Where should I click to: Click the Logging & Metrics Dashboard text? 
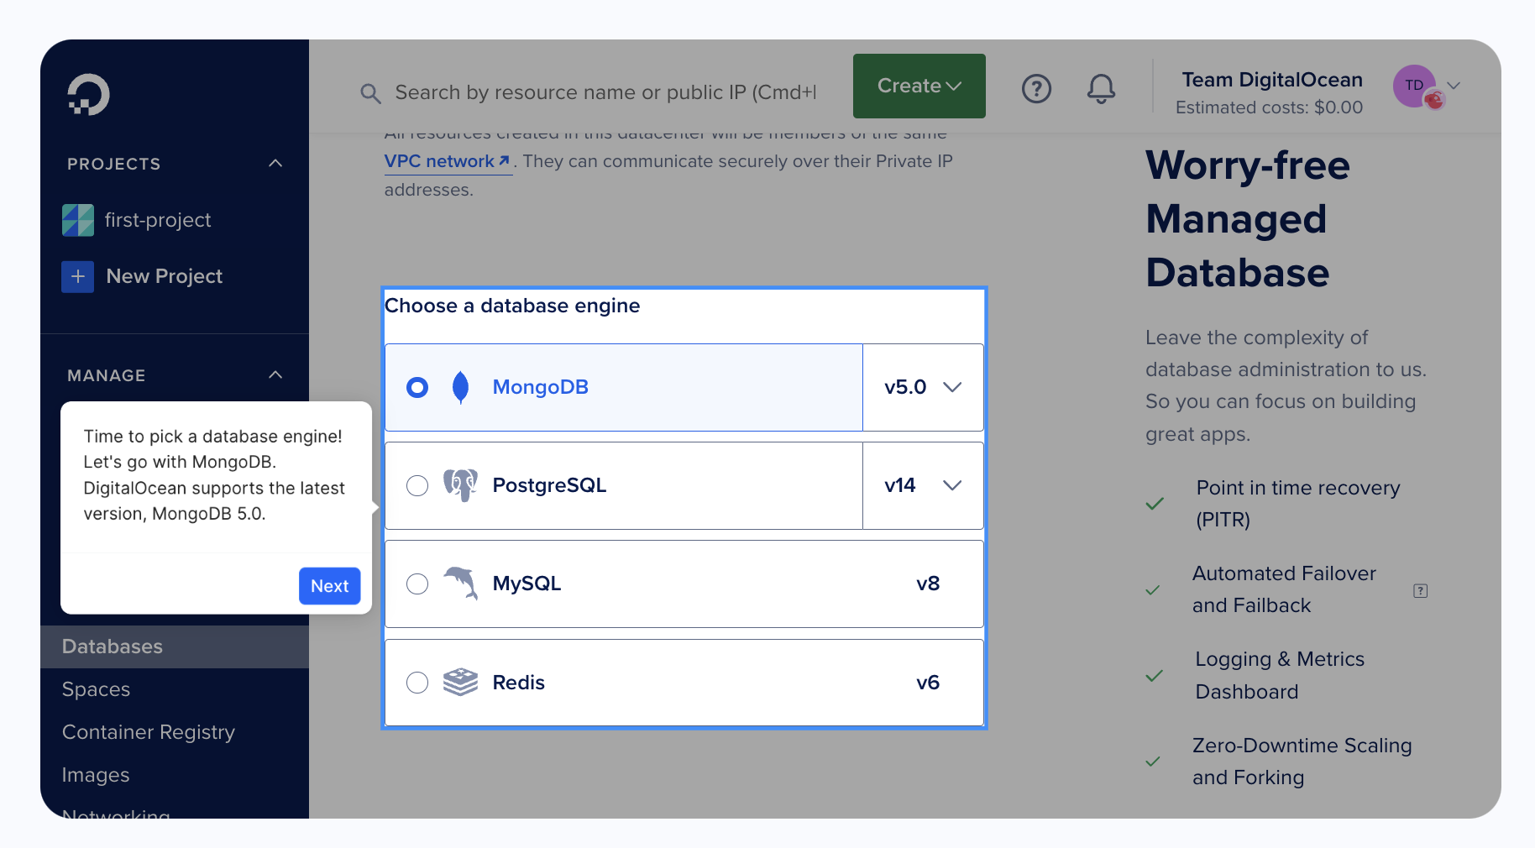click(x=1280, y=675)
